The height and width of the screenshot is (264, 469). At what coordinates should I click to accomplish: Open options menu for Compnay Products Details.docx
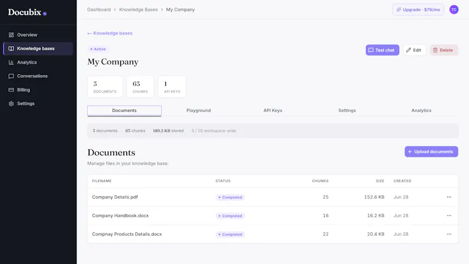click(x=449, y=234)
